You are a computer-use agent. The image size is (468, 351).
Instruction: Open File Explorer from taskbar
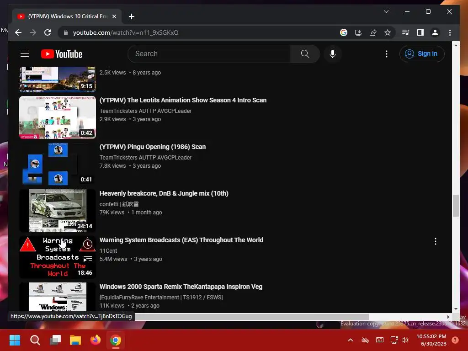[x=75, y=340]
